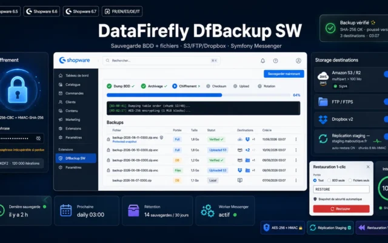Click the lock icon beside backup-2026-06-10-0300.zip.enc

coord(109,150)
